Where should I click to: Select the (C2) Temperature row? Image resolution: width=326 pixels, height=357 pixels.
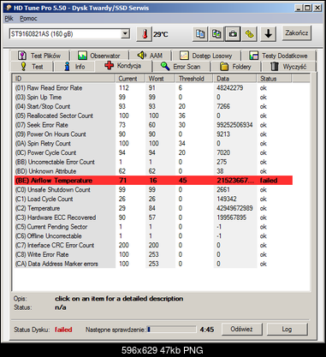pos(153,208)
